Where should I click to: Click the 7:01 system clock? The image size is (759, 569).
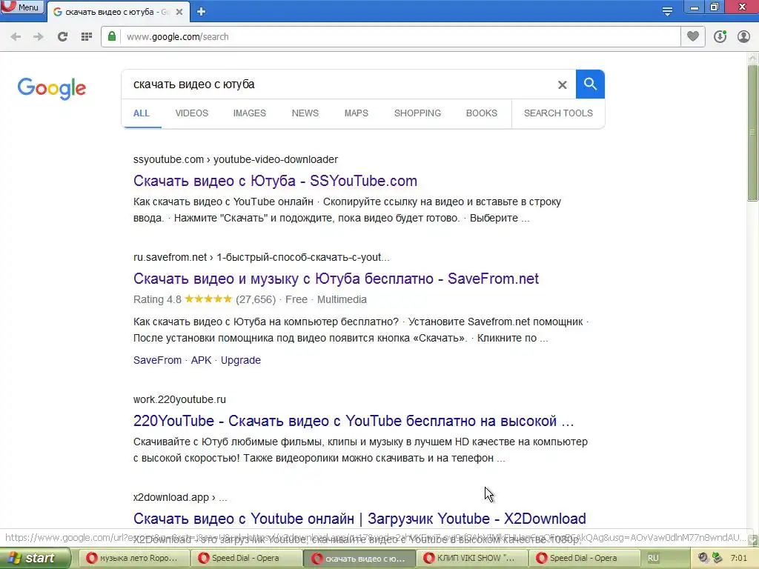[739, 558]
